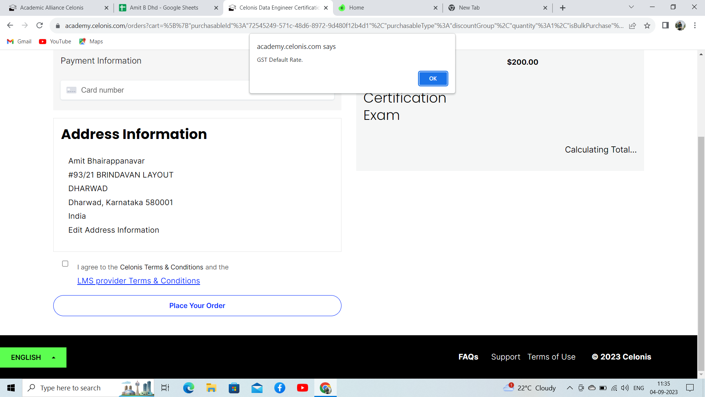
Task: Open the volume speaker tray icon
Action: point(625,388)
